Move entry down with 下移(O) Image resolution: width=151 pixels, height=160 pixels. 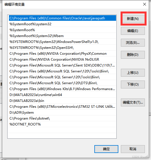133,84
